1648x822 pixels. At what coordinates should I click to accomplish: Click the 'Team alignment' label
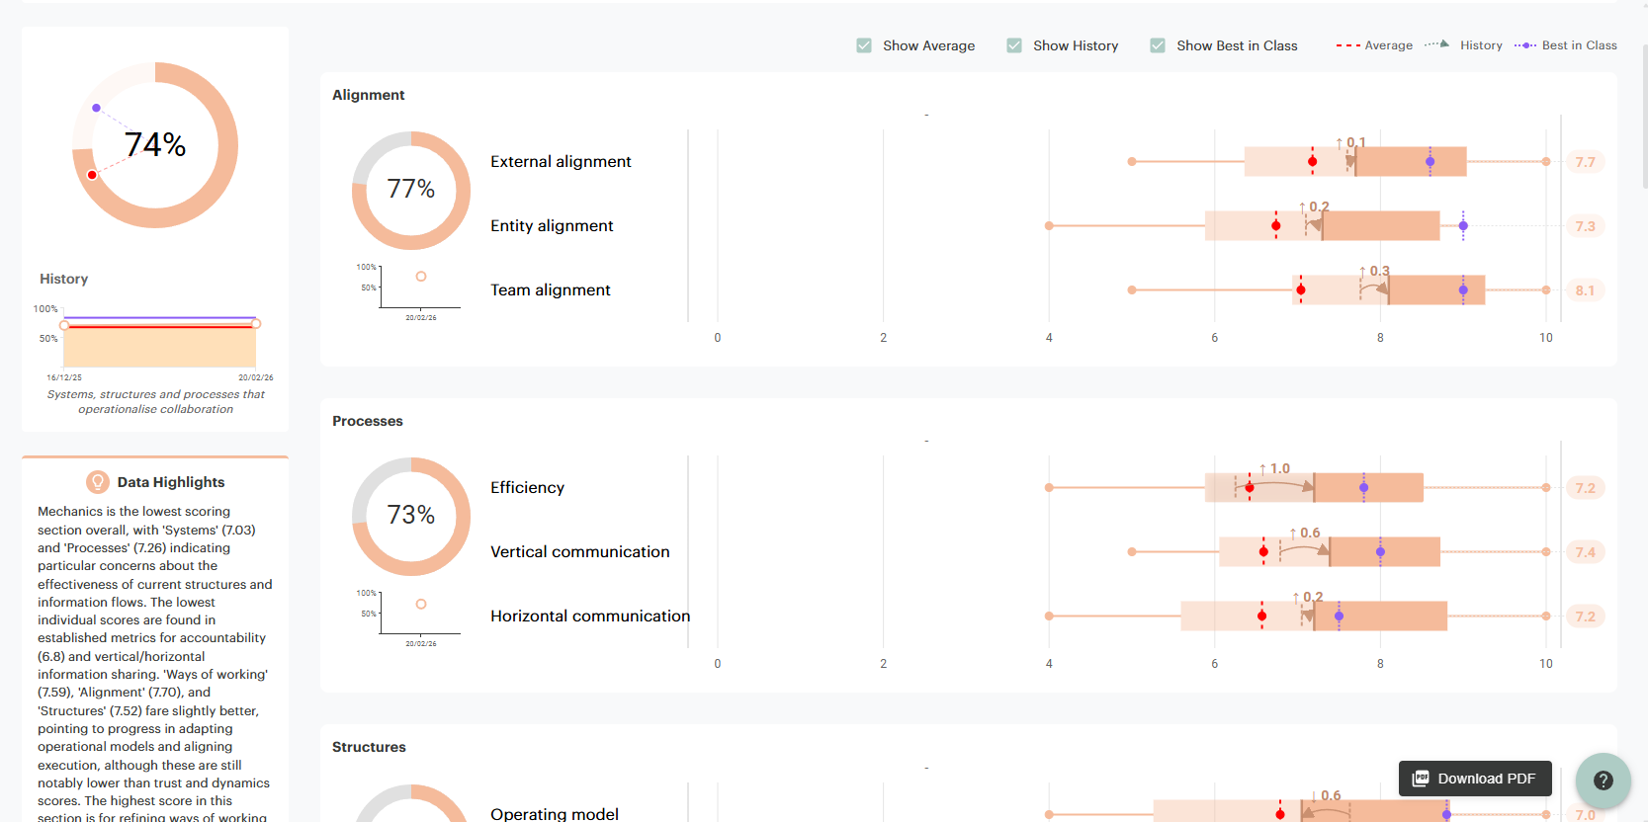point(551,289)
